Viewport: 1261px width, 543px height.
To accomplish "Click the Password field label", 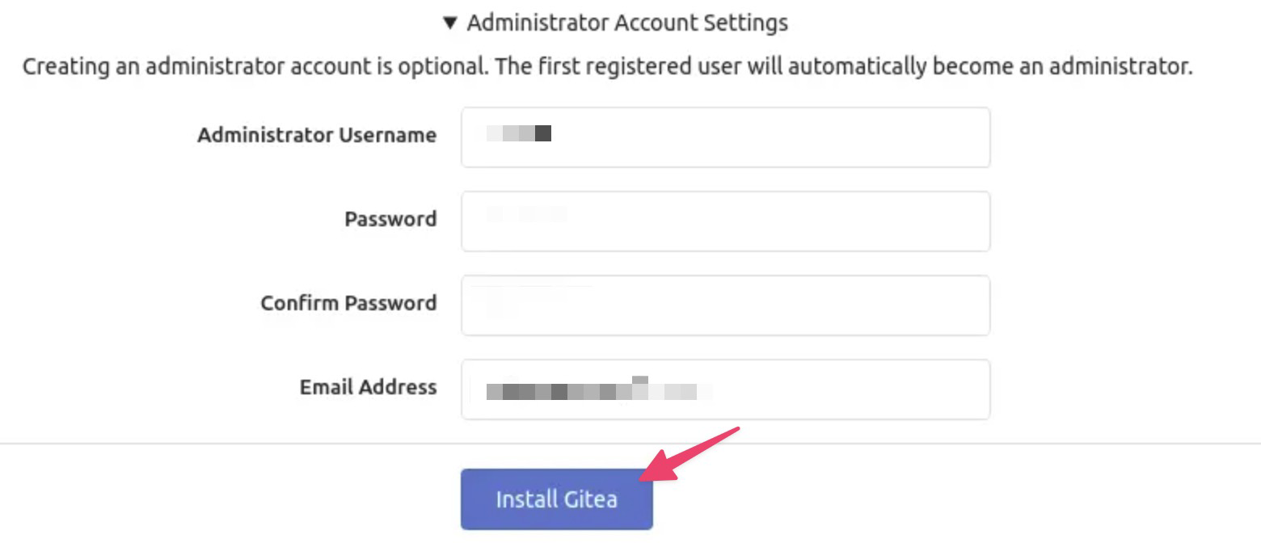I will tap(390, 219).
